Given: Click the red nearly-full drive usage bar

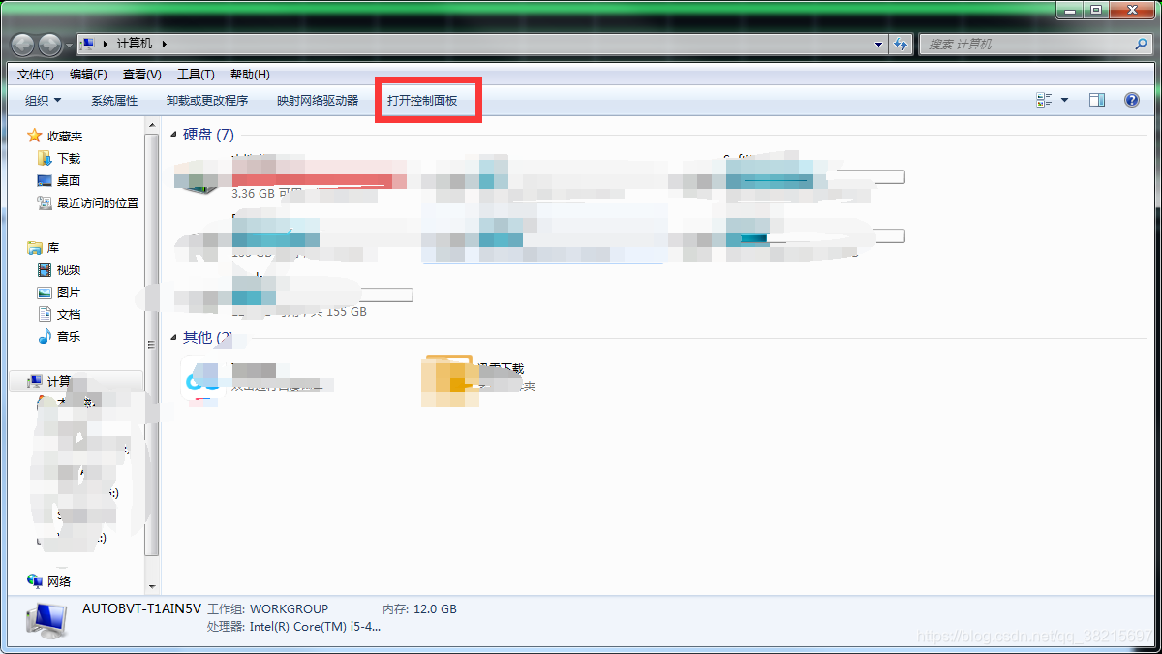Looking at the screenshot, I should point(318,181).
